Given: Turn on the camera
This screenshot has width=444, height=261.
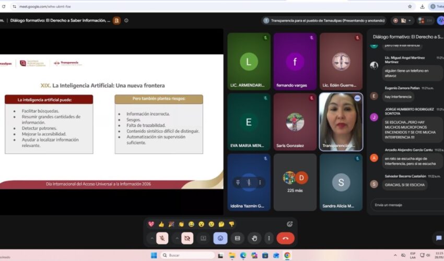Looking at the screenshot, I should click(187, 239).
